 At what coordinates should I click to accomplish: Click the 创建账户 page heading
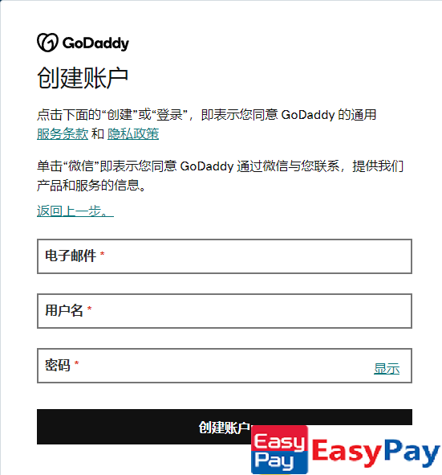(83, 78)
